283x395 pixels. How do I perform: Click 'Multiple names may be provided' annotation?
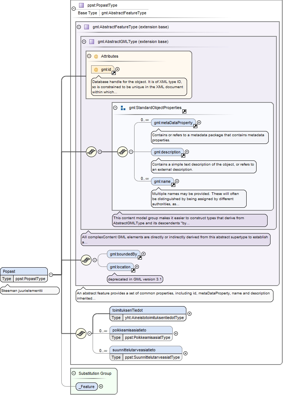pos(199,199)
